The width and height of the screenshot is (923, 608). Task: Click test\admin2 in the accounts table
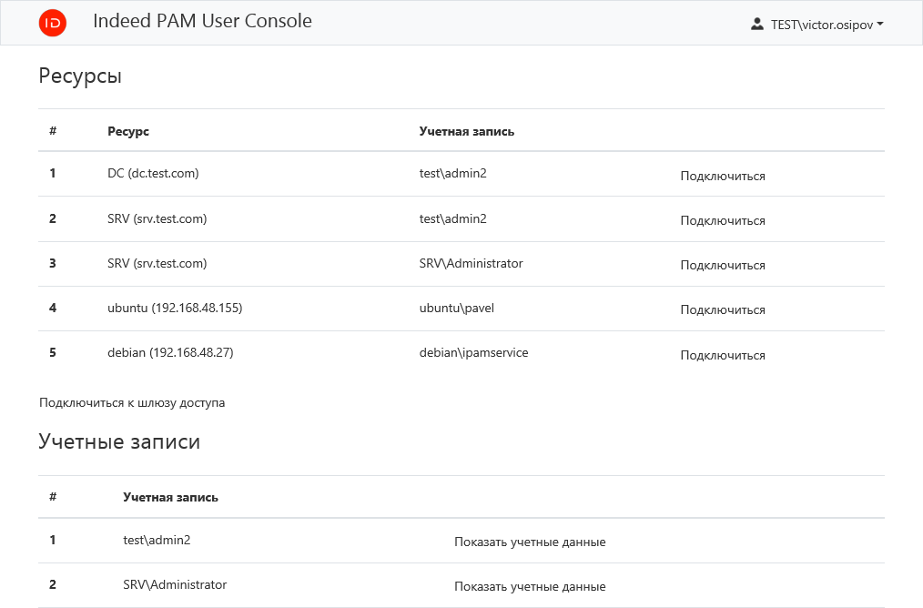pos(157,540)
